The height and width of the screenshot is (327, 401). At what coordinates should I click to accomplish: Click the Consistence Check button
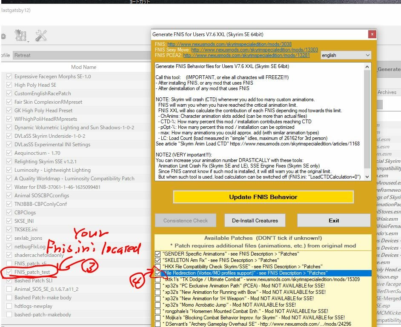tap(186, 220)
